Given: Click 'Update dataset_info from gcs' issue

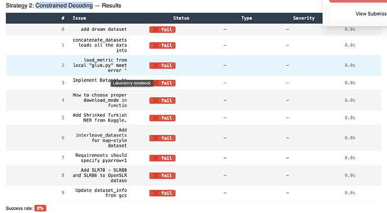Looking at the screenshot, I should click(101, 192).
